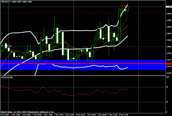Click the 1 Nov 01:00 time label

tap(16, 115)
